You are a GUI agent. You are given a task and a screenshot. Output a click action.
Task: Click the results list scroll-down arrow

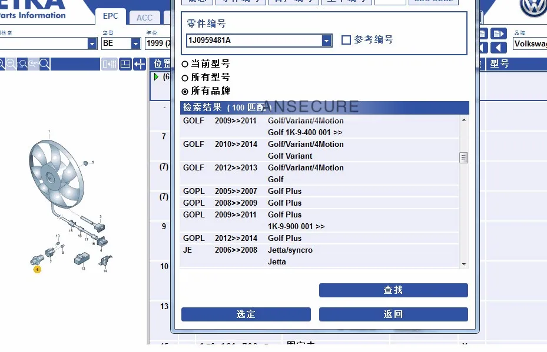tap(463, 264)
